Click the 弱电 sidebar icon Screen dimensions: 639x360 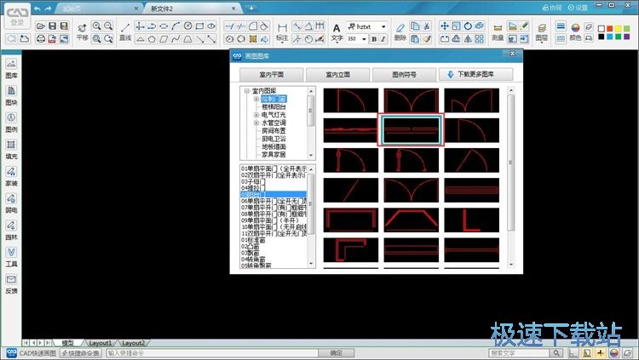point(11,203)
